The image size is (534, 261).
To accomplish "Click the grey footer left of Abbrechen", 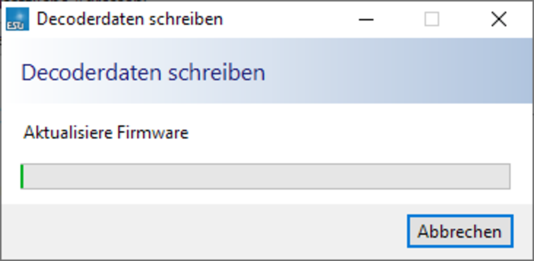I will pos(204,232).
